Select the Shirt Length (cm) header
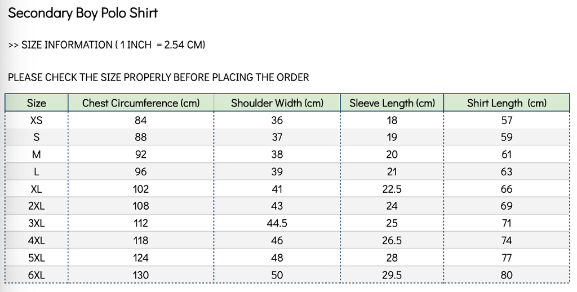 pos(507,103)
